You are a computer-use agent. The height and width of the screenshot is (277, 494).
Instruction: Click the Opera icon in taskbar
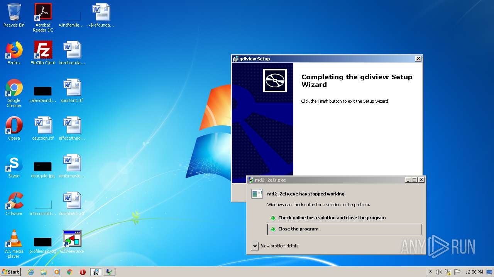83,272
